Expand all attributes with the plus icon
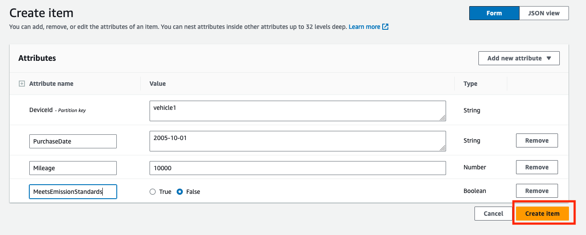The width and height of the screenshot is (586, 235). click(22, 84)
